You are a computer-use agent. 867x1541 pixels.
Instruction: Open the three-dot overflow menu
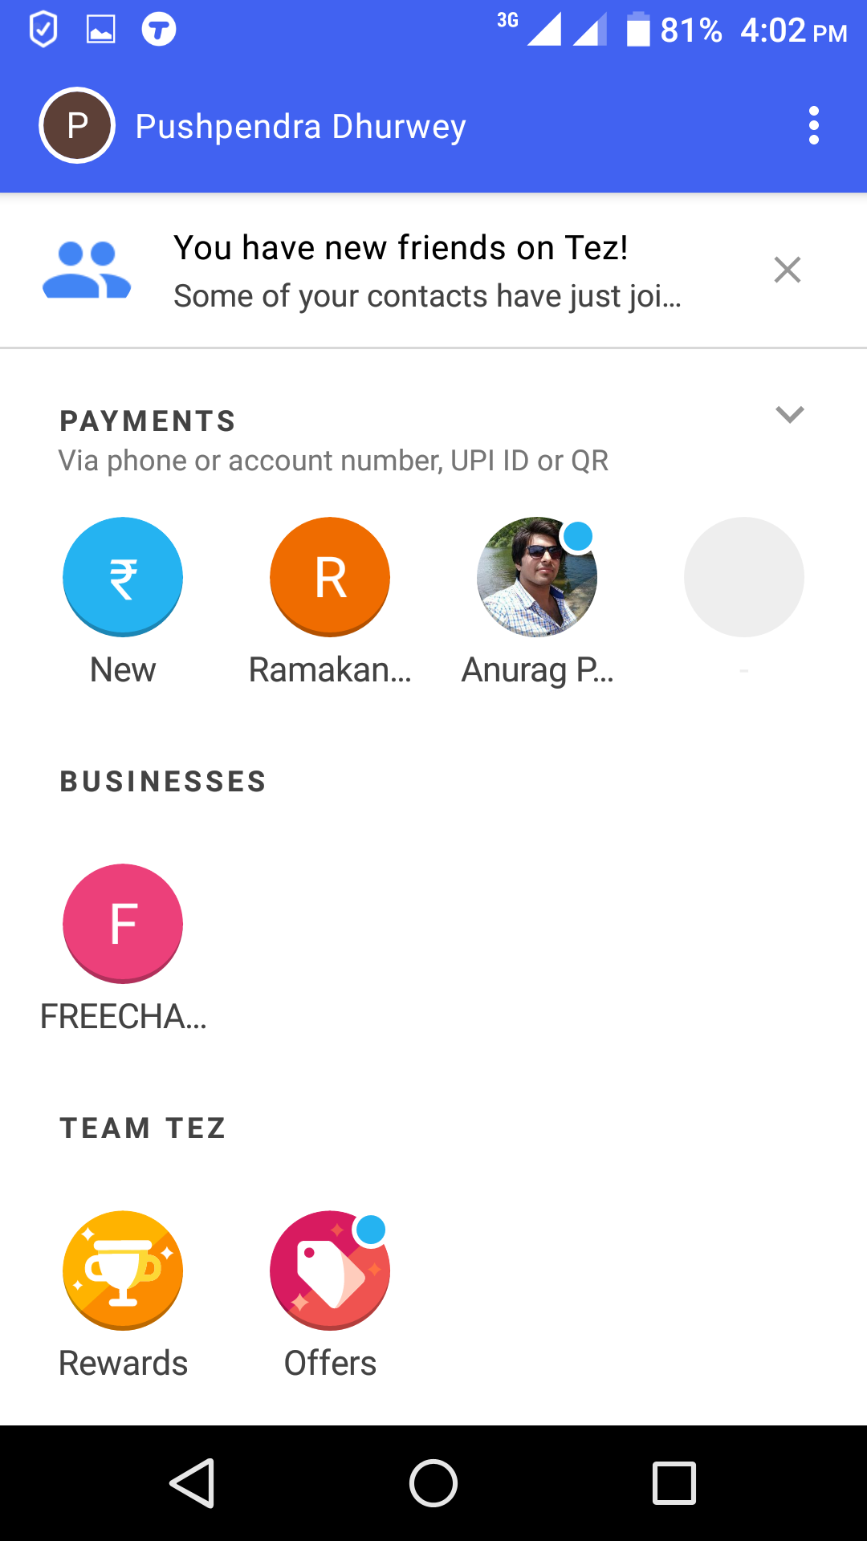(814, 126)
